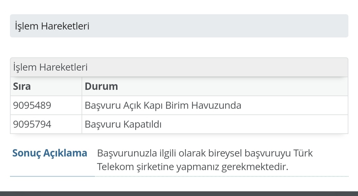Open the Başvuru Açık Kapı Birim Havuzunda status

(x=163, y=105)
